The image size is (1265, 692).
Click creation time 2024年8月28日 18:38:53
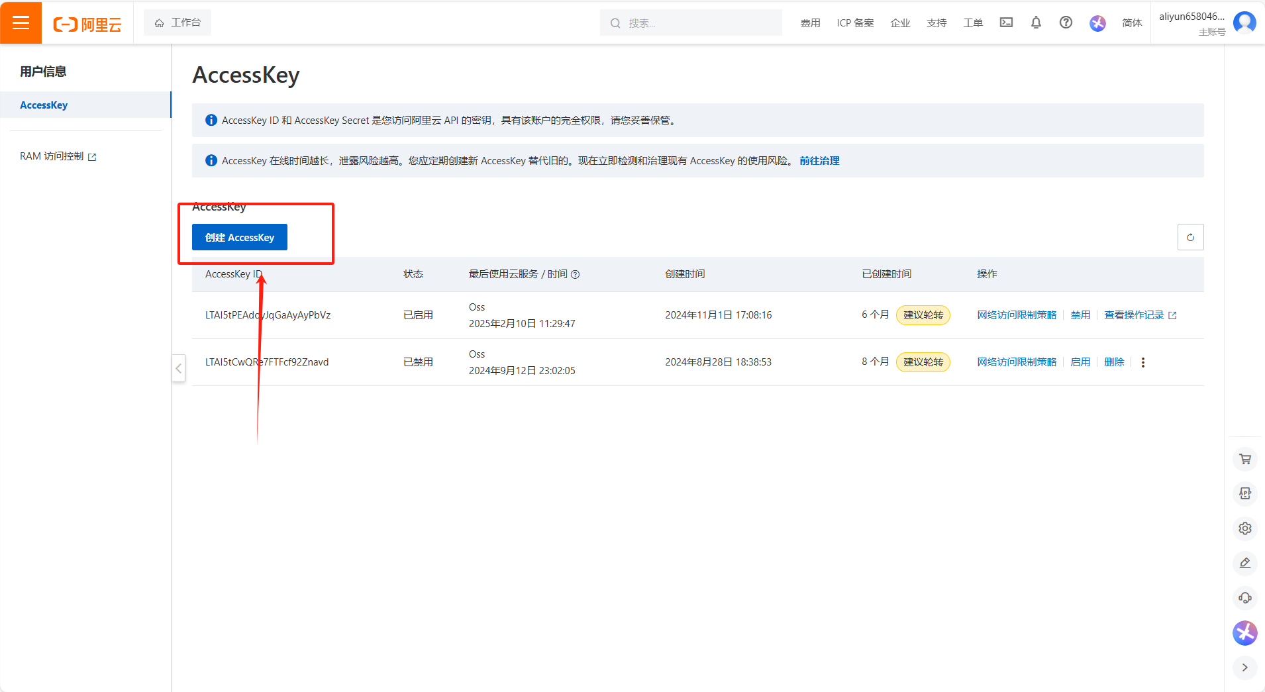[719, 362]
